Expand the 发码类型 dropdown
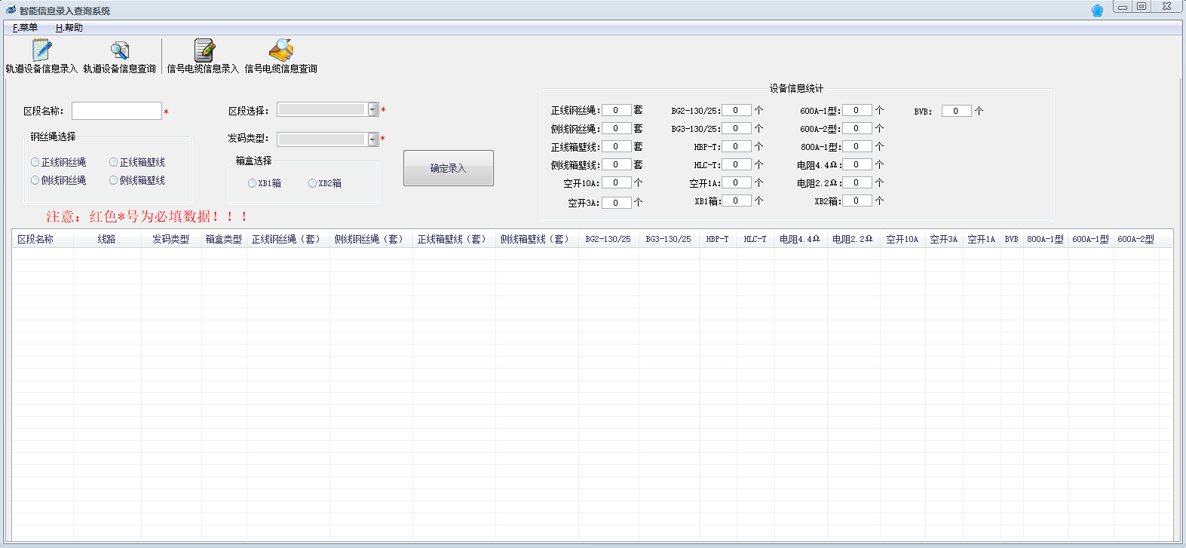 372,139
